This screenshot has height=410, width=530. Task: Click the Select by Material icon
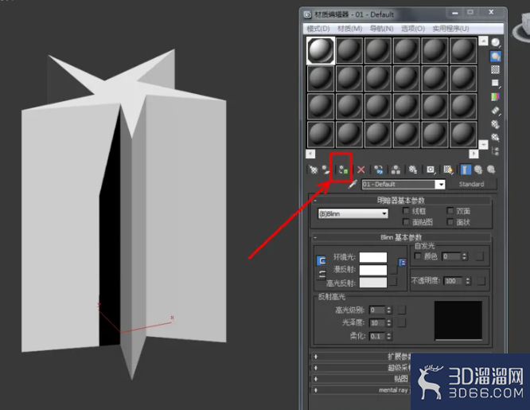pos(496,138)
